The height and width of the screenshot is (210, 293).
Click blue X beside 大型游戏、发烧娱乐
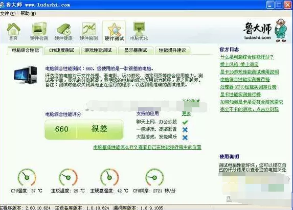[185, 137]
